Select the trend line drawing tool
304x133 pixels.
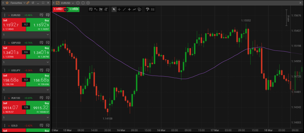124,9
